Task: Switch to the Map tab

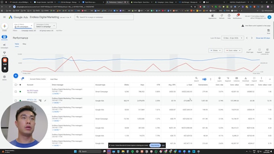Action: click(24, 44)
